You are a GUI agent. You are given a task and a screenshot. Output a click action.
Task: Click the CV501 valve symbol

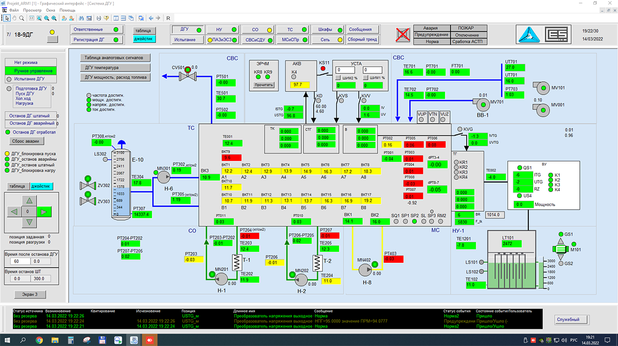[x=187, y=75]
